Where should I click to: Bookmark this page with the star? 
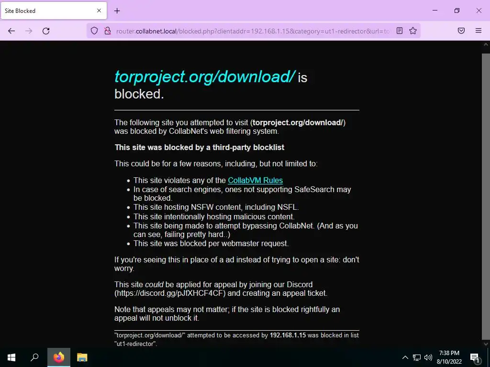(413, 31)
